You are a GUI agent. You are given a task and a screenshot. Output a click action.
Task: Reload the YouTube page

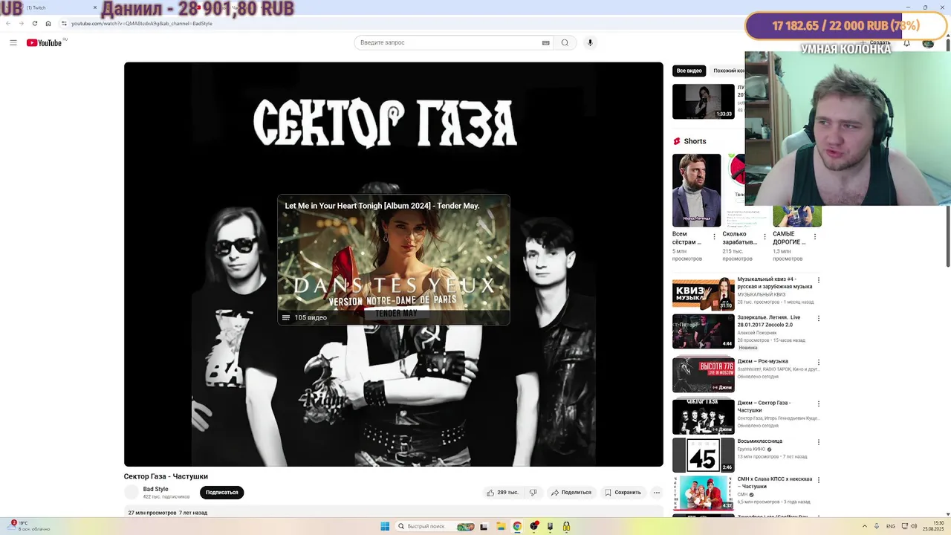tap(34, 23)
